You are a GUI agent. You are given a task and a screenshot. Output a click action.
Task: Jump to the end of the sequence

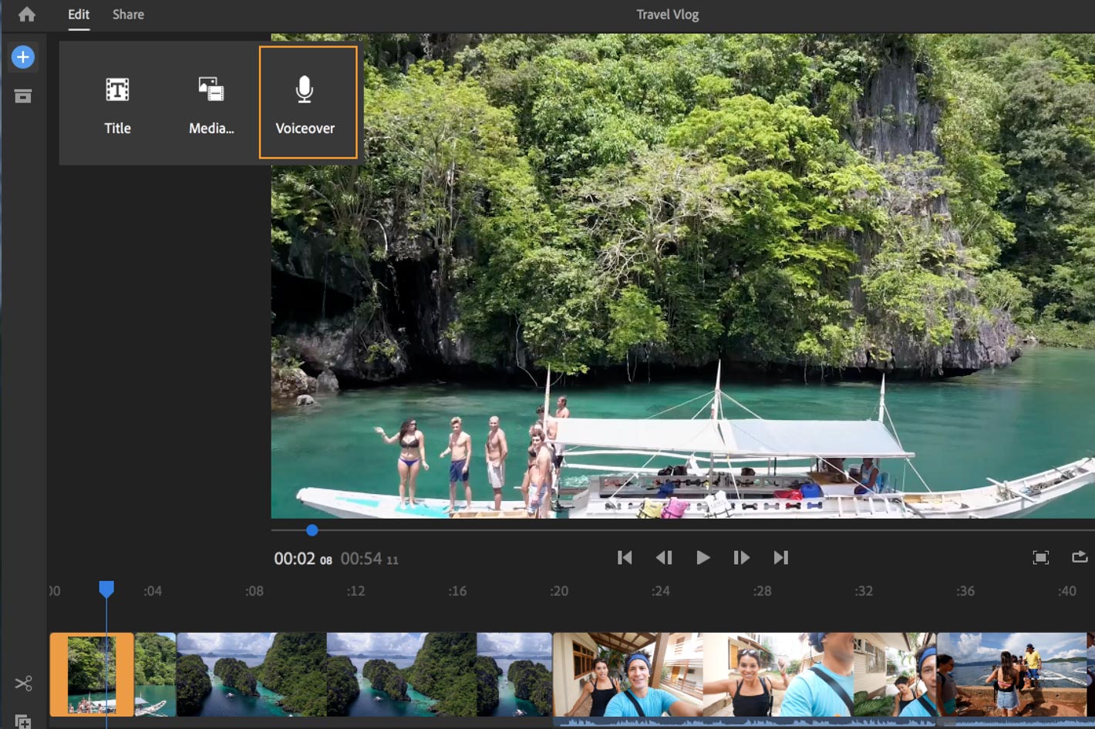click(780, 557)
